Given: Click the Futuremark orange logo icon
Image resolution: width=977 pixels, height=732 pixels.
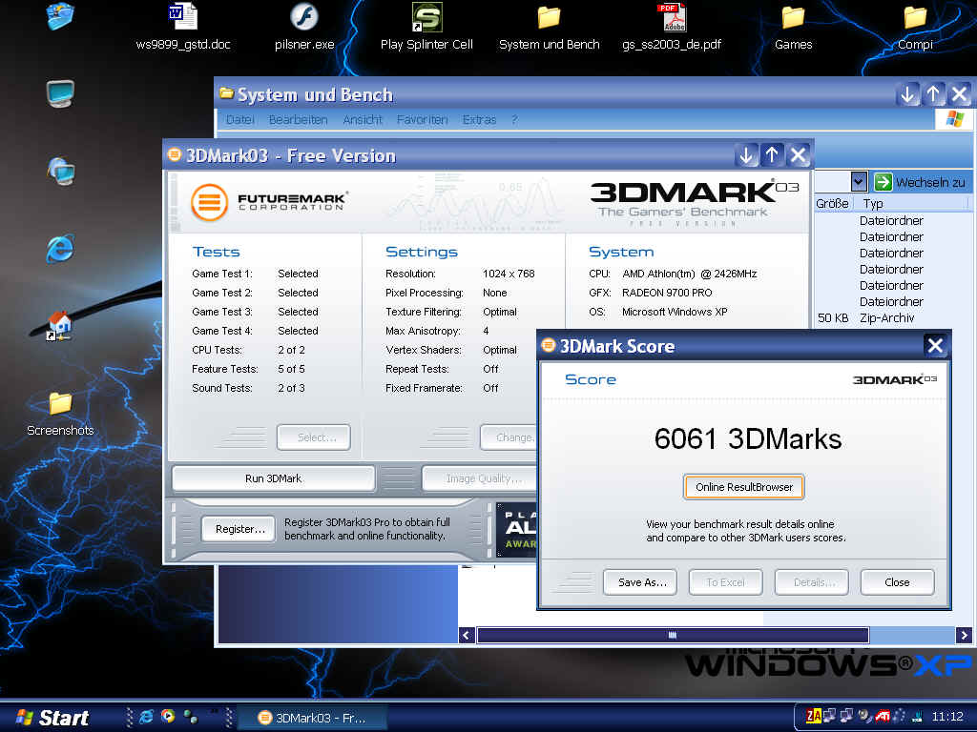Looking at the screenshot, I should pyautogui.click(x=209, y=202).
